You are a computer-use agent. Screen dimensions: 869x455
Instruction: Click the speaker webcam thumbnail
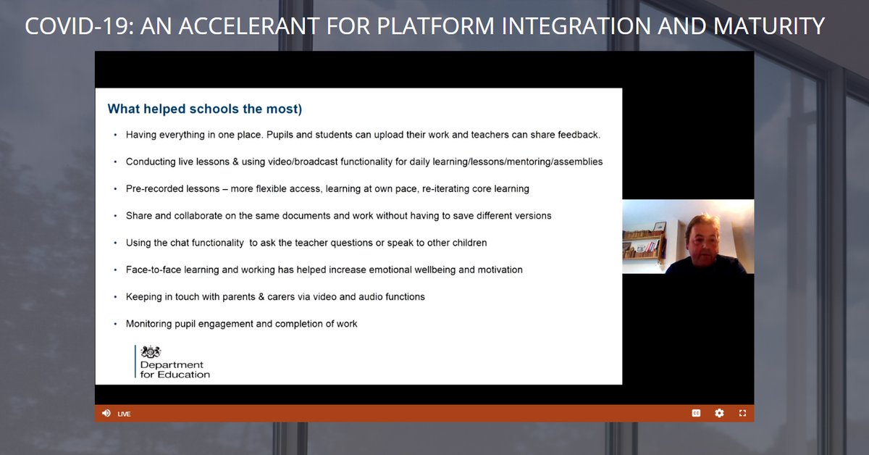coord(688,237)
